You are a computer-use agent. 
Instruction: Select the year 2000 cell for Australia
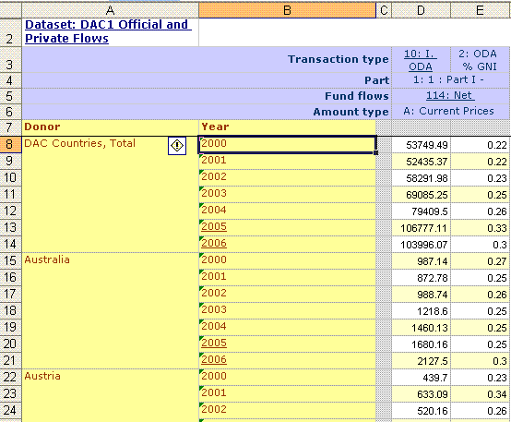point(287,260)
